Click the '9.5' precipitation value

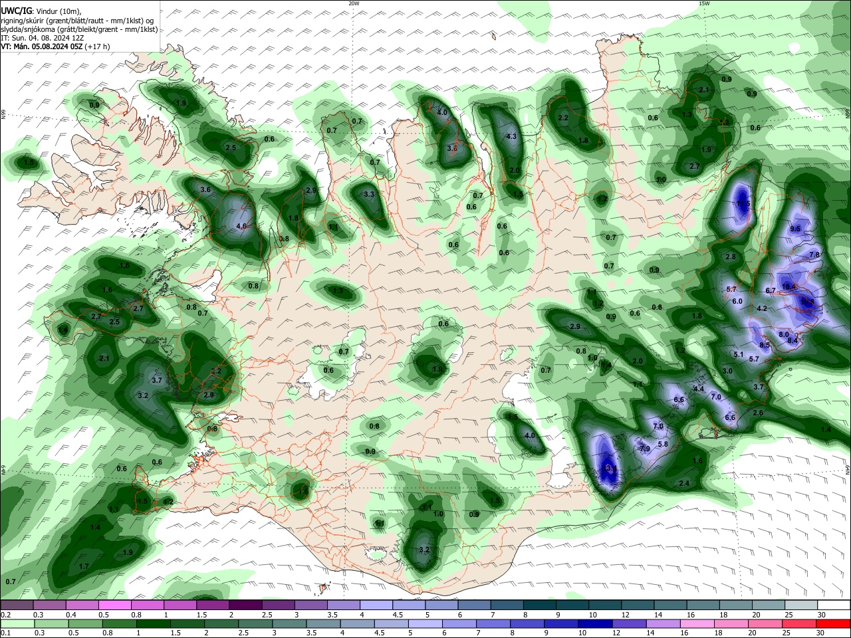pyautogui.click(x=795, y=229)
